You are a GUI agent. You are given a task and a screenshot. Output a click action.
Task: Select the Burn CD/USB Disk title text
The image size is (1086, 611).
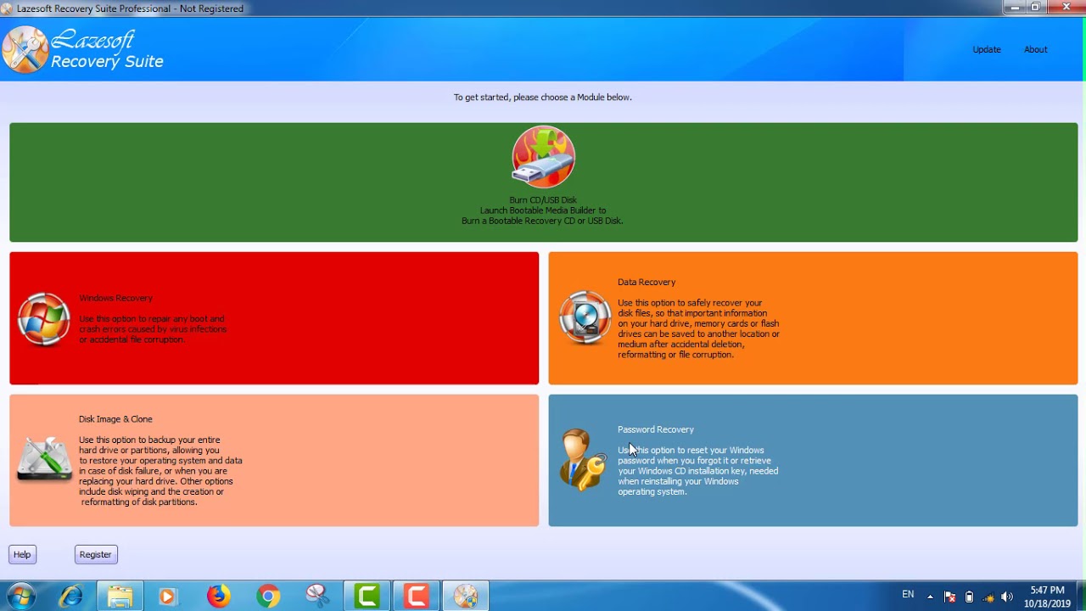543,200
